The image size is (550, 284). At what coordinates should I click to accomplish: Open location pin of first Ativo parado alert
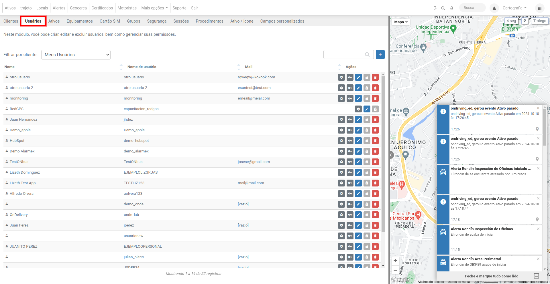tap(537, 129)
